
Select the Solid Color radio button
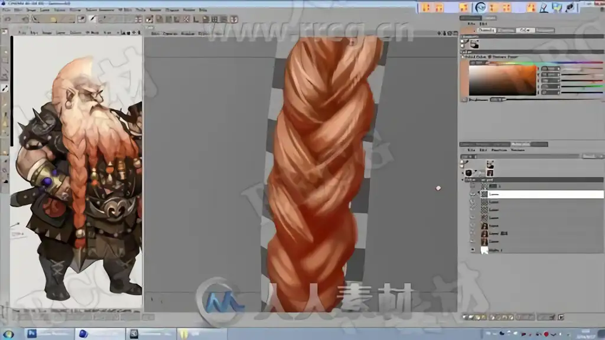pyautogui.click(x=463, y=57)
